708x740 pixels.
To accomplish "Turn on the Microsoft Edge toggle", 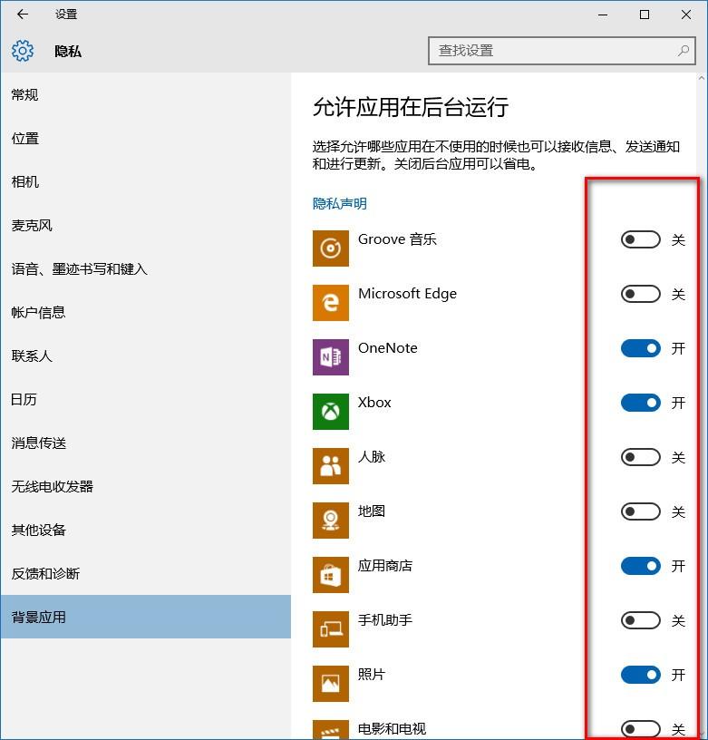I will point(640,295).
